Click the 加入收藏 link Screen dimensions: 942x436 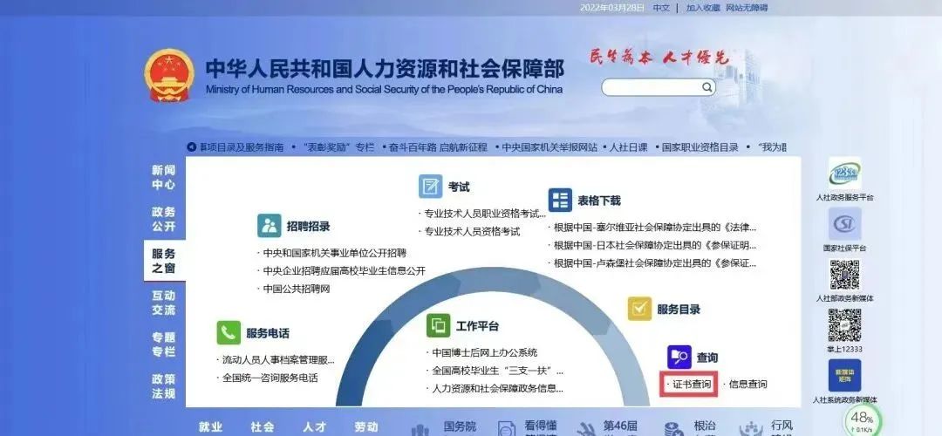[703, 8]
